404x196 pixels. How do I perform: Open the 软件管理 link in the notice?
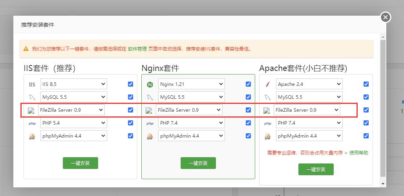point(137,49)
